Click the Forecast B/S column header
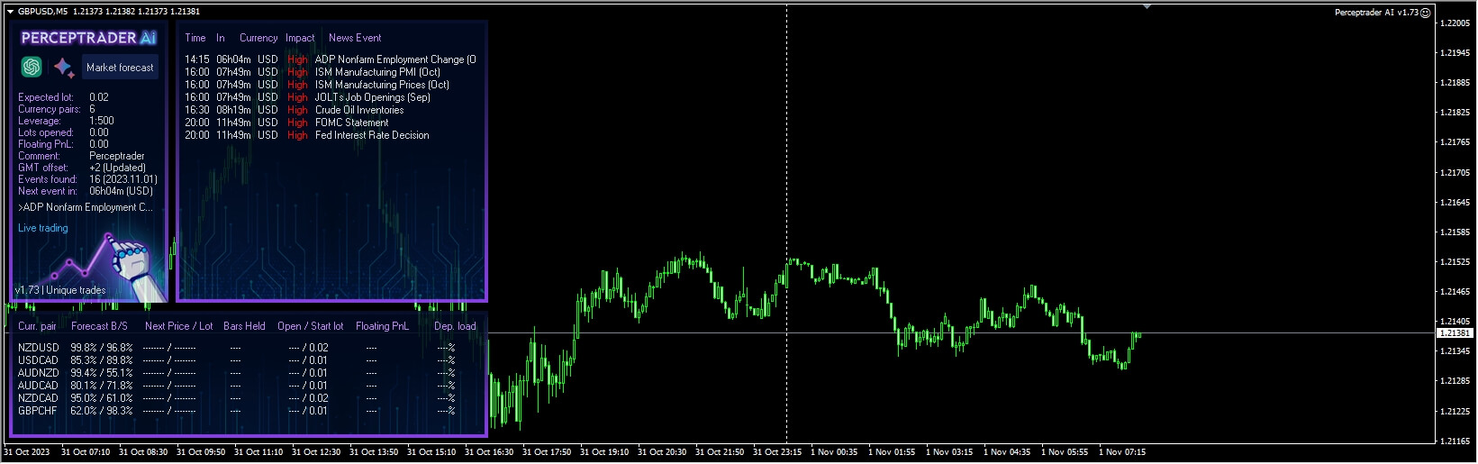Image resolution: width=1478 pixels, height=464 pixels. coord(99,326)
